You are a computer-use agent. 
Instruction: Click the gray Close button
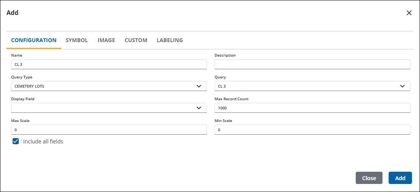369,178
